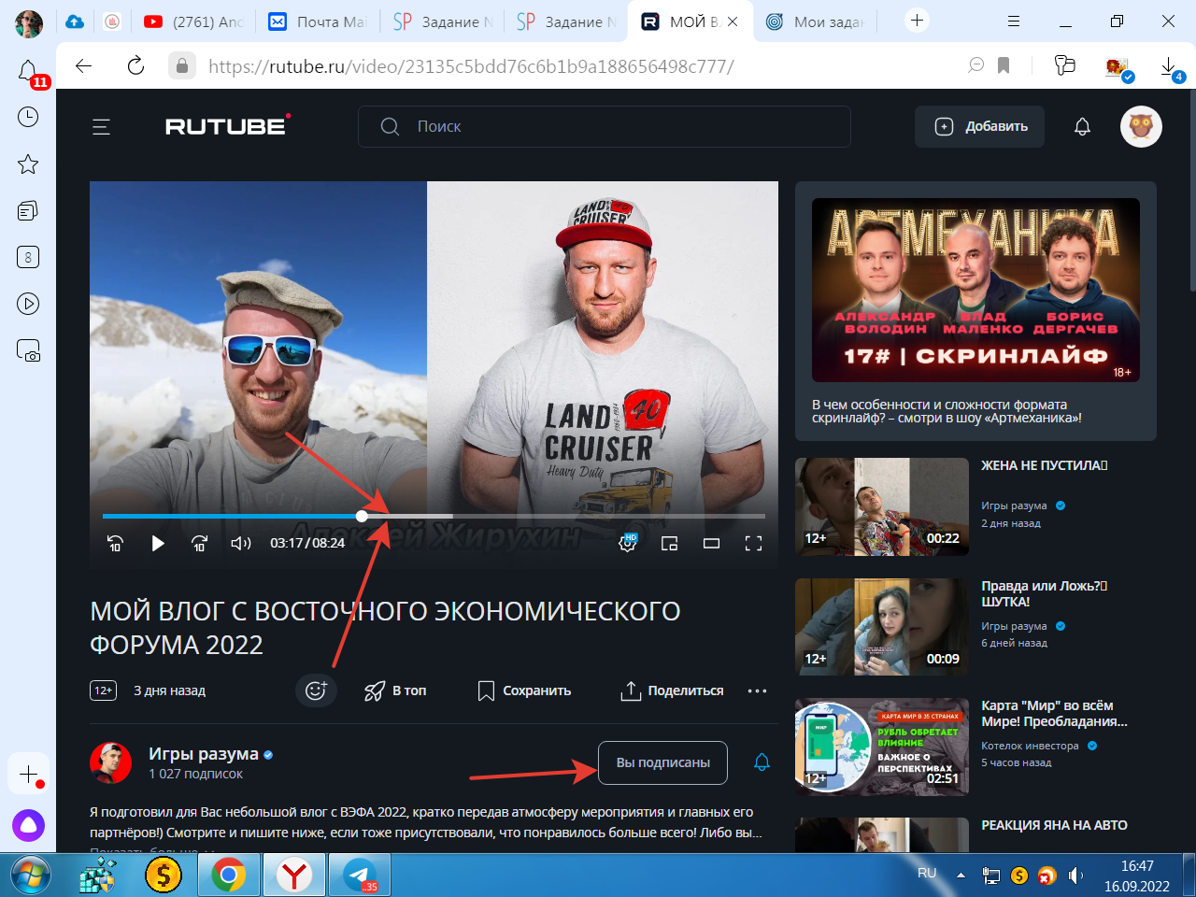Screen dimensions: 1196x897
Task: Click the RU language indicator in tray
Action: (x=927, y=873)
